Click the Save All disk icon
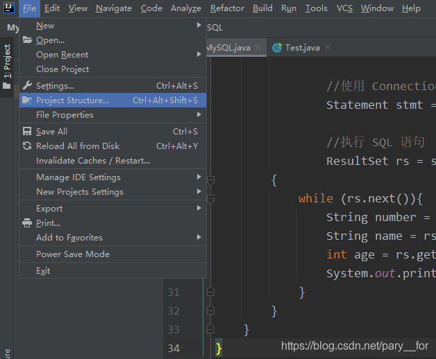 coord(27,132)
